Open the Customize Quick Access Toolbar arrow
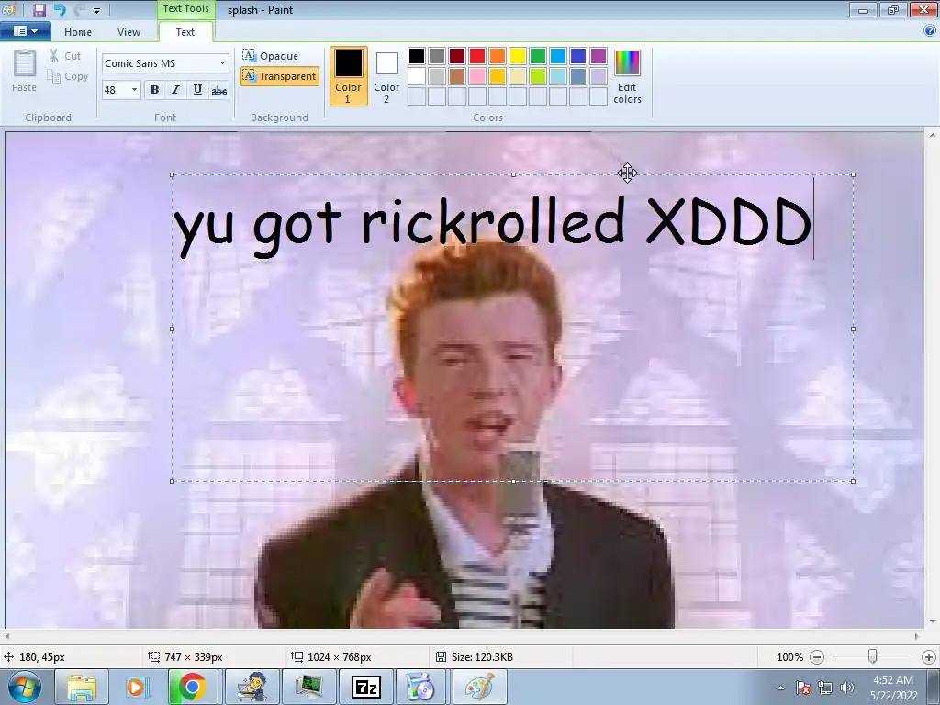 tap(96, 10)
